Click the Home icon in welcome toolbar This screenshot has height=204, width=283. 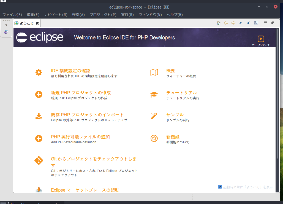pyautogui.click(x=219, y=23)
